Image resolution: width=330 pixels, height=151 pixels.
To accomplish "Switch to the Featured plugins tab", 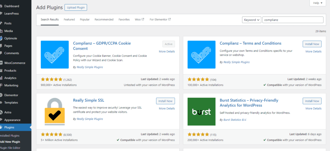I will (x=69, y=20).
